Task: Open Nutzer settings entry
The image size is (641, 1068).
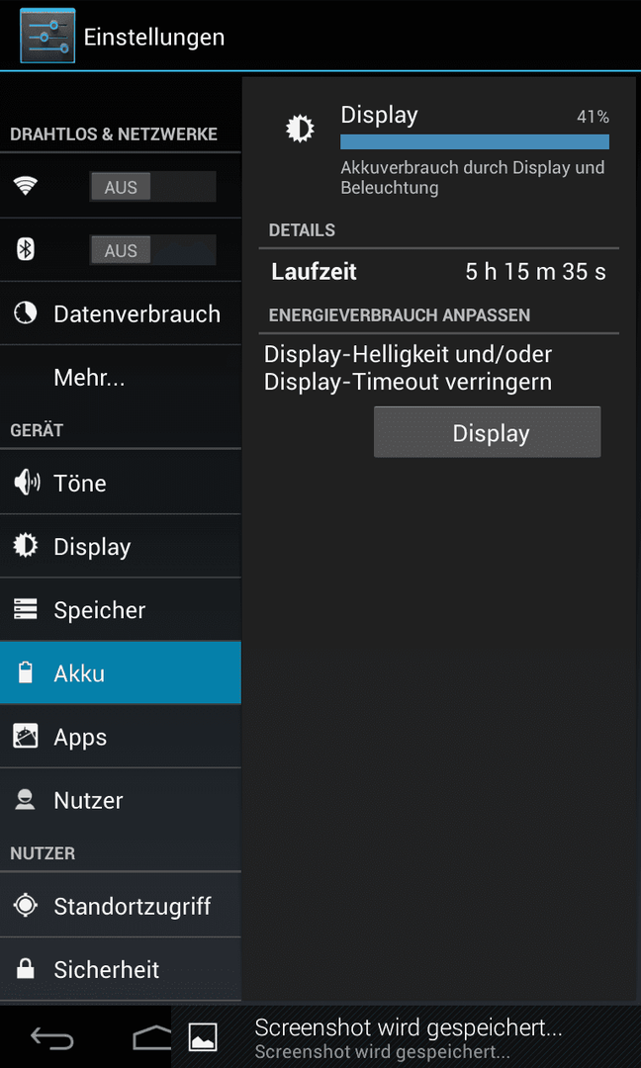Action: tap(121, 800)
